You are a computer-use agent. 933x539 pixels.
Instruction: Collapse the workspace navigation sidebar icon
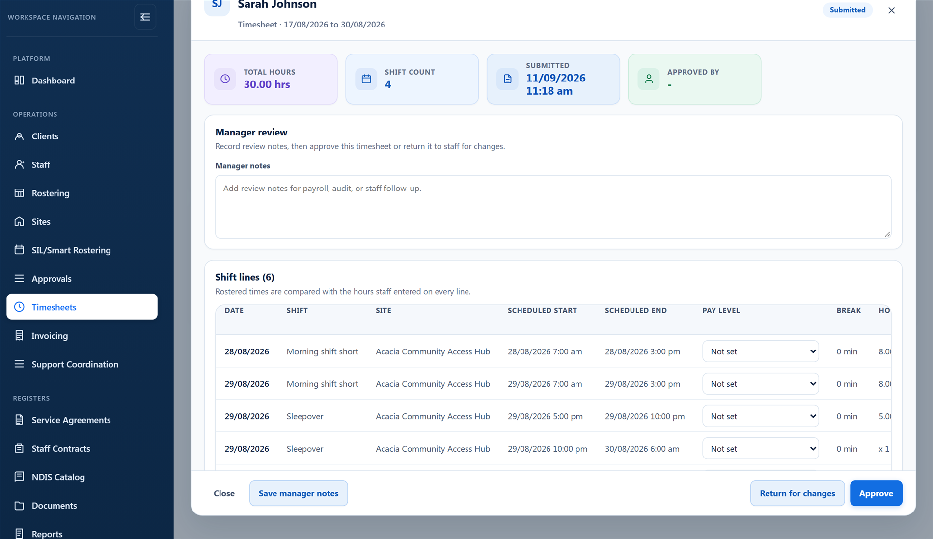pyautogui.click(x=145, y=17)
